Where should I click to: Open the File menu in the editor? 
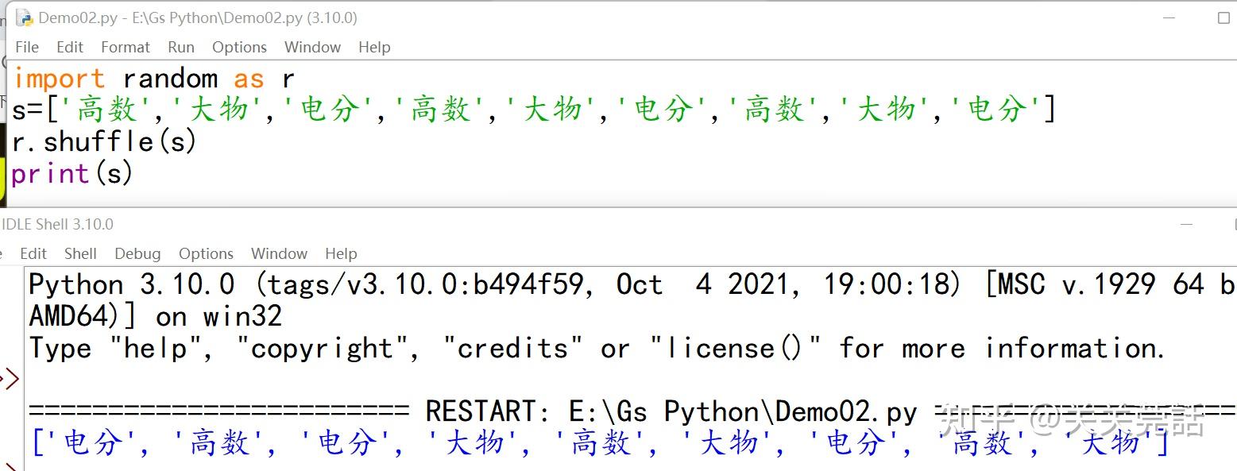point(27,47)
